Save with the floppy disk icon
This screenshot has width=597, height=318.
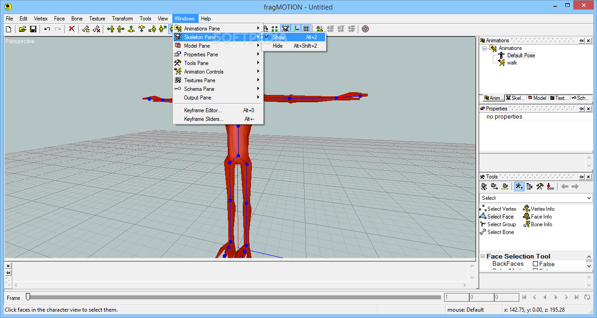33,29
